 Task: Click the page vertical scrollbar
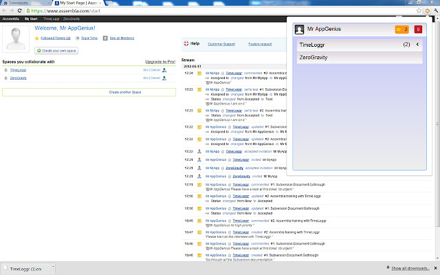pyautogui.click(x=437, y=124)
